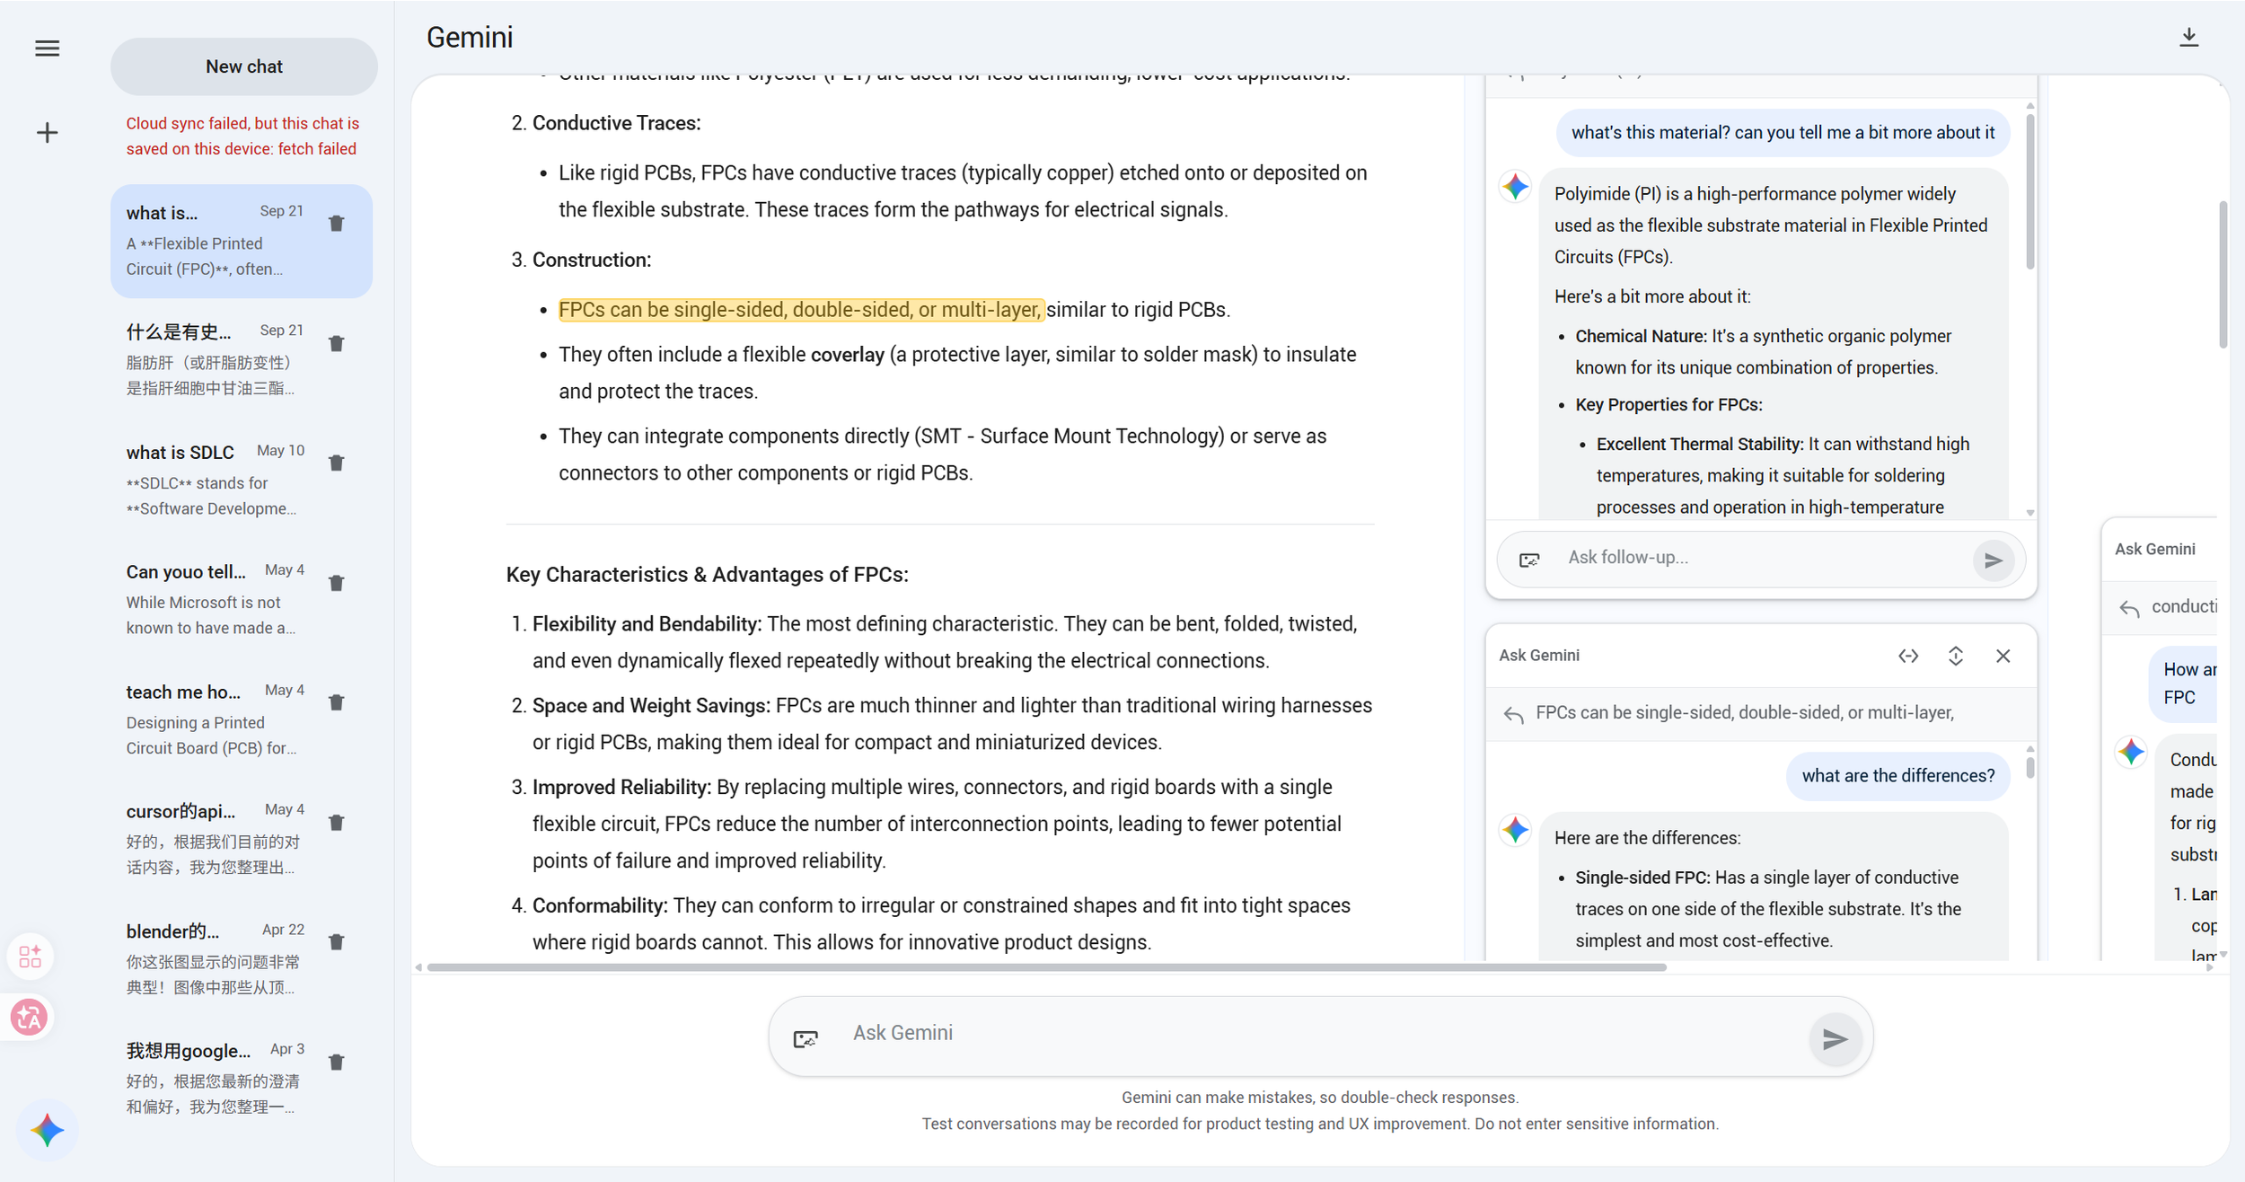Close the Ask Gemini differences panel
This screenshot has width=2245, height=1182.
click(2003, 657)
